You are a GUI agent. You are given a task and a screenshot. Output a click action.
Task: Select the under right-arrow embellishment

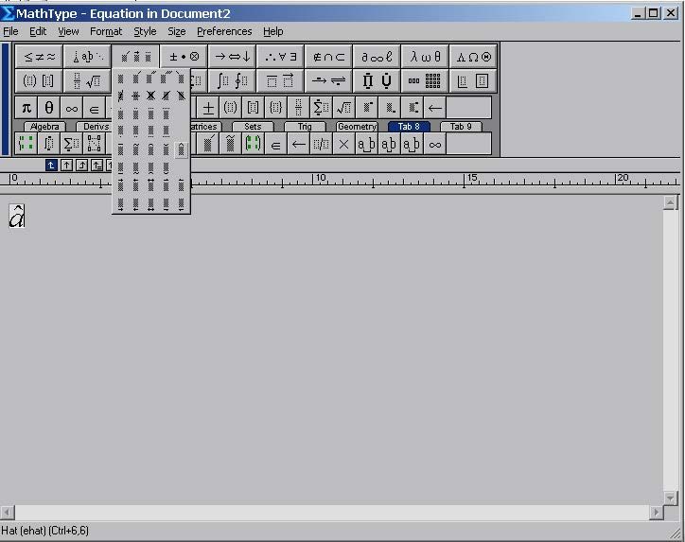[x=120, y=204]
